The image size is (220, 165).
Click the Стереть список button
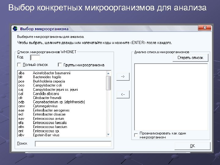[x=190, y=58]
